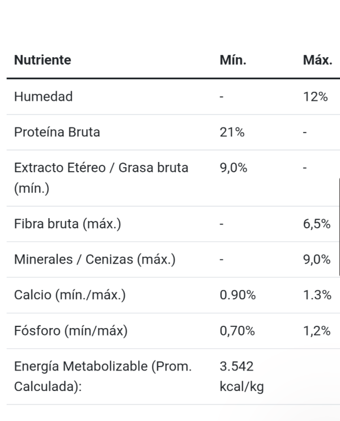The width and height of the screenshot is (340, 421).
Task: Select the Calcio (mín./máx.) label
Action: pos(70,295)
